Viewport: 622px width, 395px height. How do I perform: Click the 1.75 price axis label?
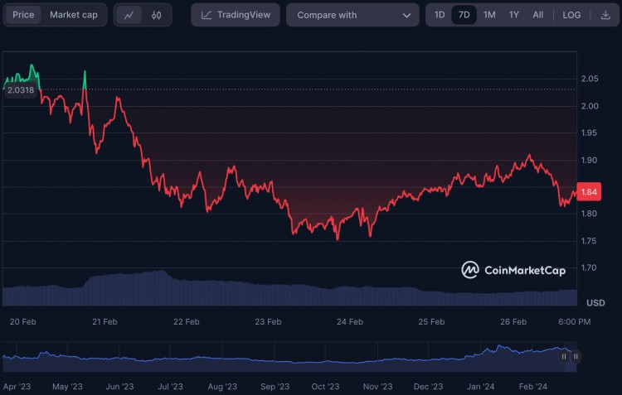(x=589, y=241)
